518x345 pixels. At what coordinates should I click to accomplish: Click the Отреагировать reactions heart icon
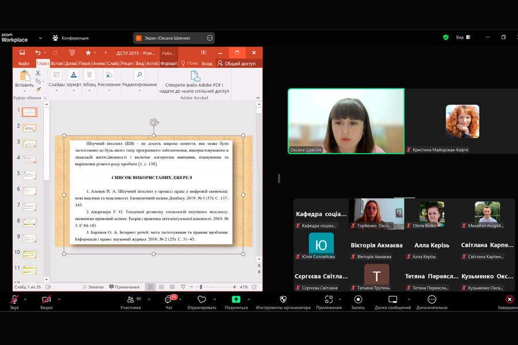click(x=201, y=300)
